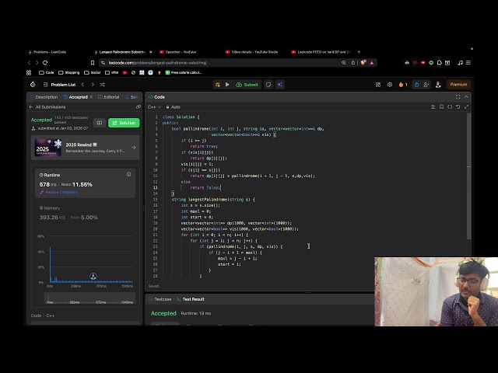Screen dimensions: 498x373
Task: Reload the page
Action: pos(45,63)
